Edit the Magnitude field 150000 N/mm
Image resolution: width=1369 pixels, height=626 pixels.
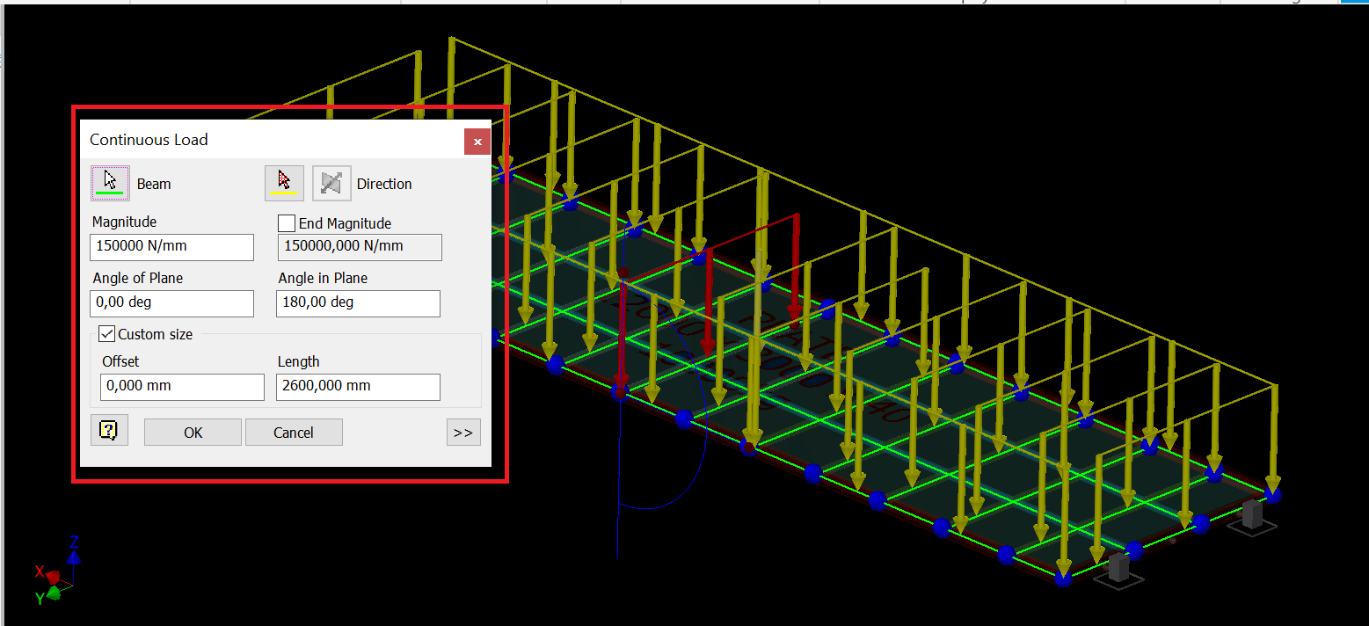click(172, 247)
